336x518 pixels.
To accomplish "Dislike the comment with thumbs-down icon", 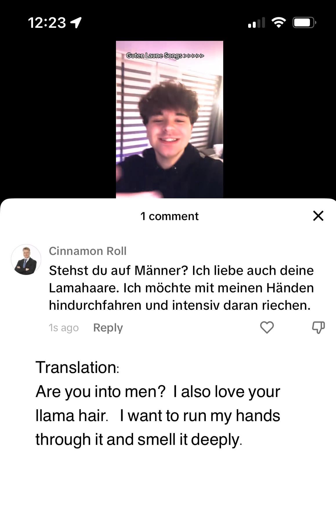I will pyautogui.click(x=318, y=327).
